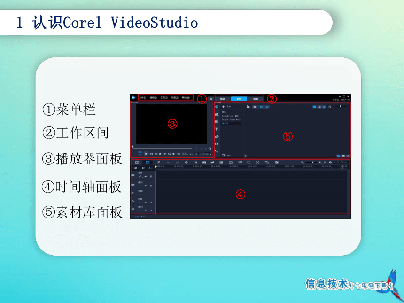This screenshot has width=404, height=303.
Task: Switch to the Capture workspace tab
Action: click(x=222, y=99)
